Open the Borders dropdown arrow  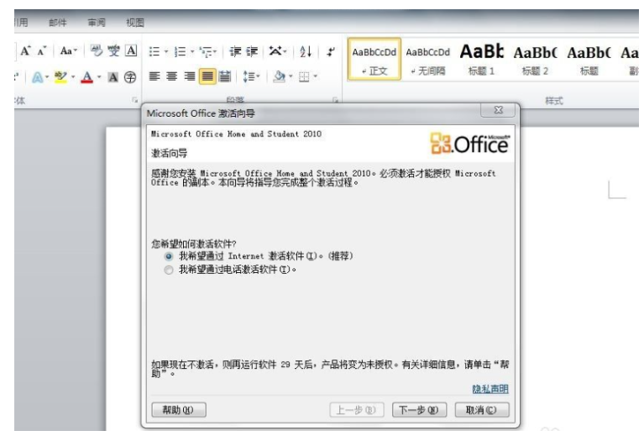coord(315,76)
